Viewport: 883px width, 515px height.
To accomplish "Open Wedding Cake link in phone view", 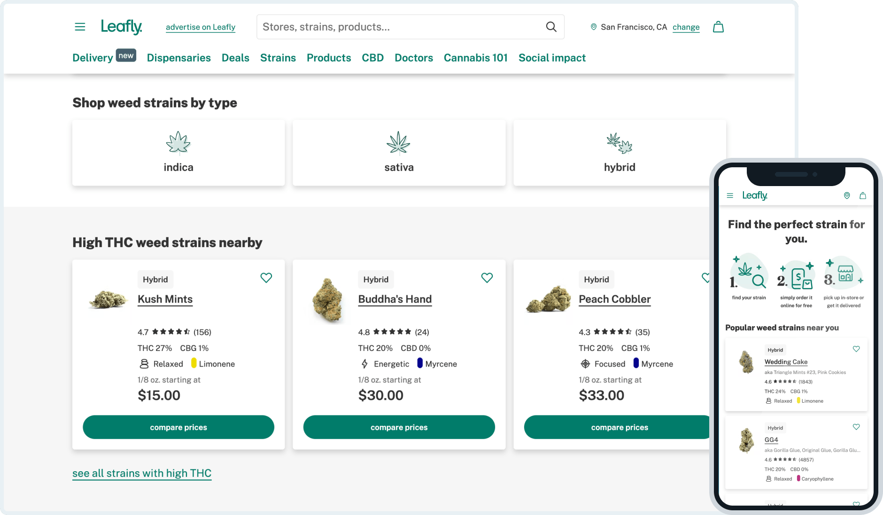I will tap(786, 362).
